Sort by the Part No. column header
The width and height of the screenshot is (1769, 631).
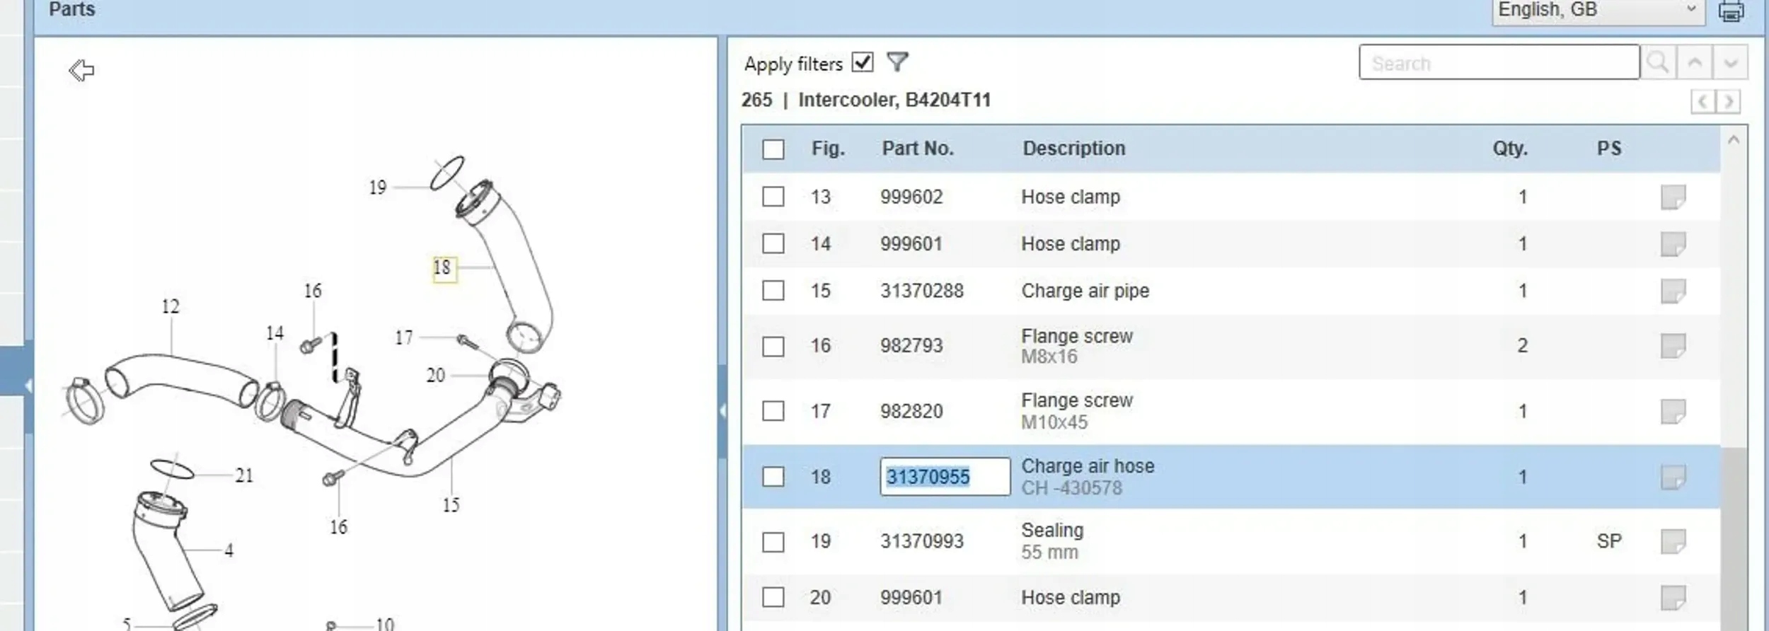tap(918, 149)
